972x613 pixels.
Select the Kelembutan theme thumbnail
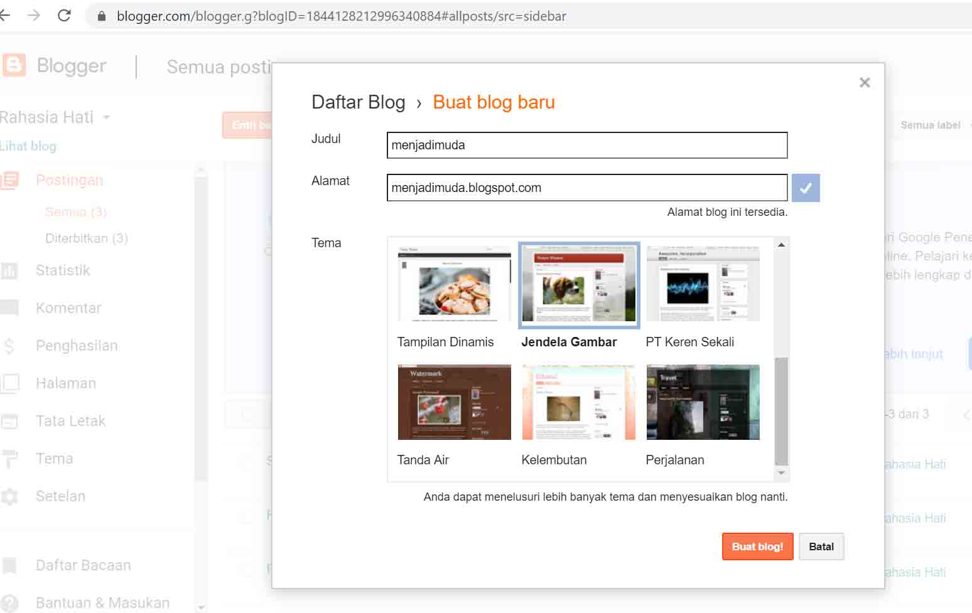(x=579, y=402)
